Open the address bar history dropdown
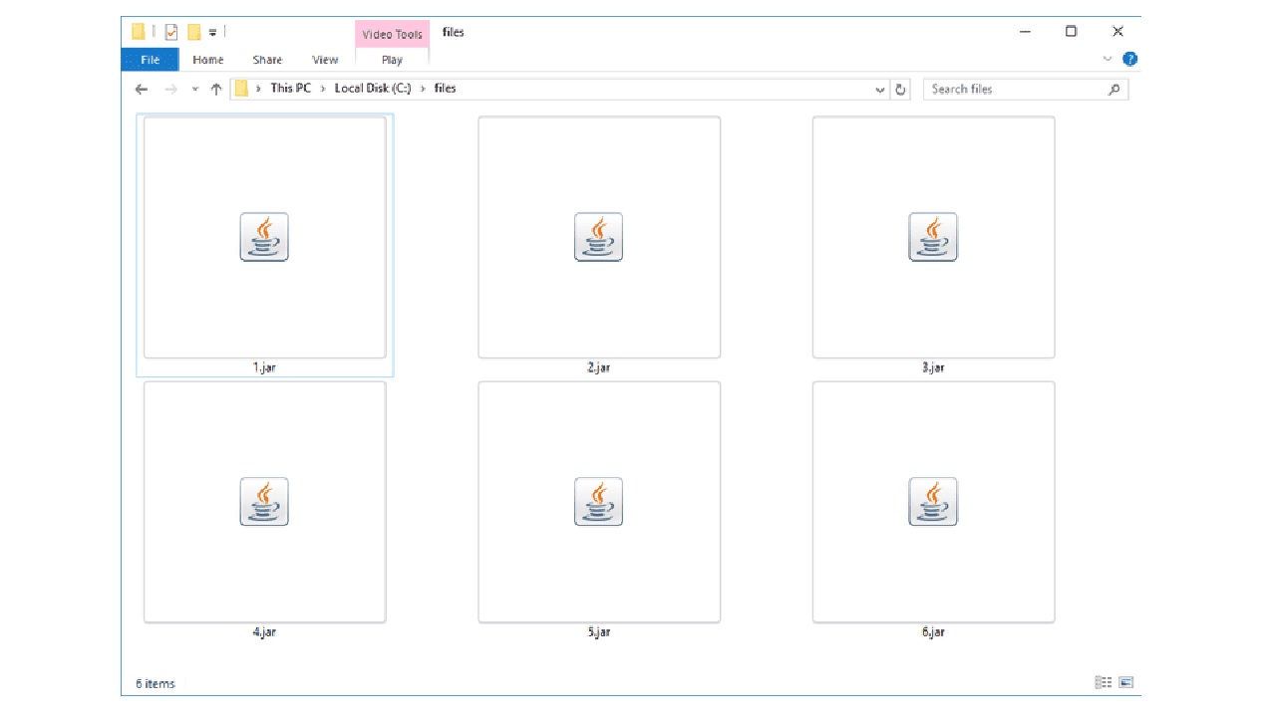 click(880, 90)
